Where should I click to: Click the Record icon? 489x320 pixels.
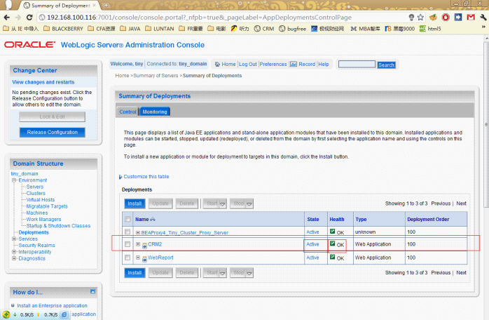click(293, 64)
